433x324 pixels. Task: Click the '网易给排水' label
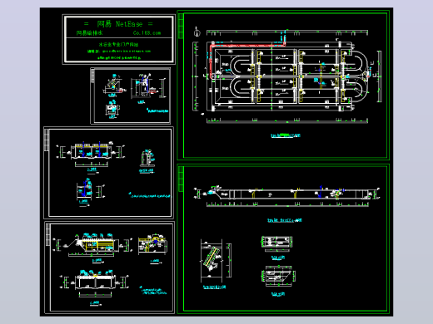(x=89, y=33)
